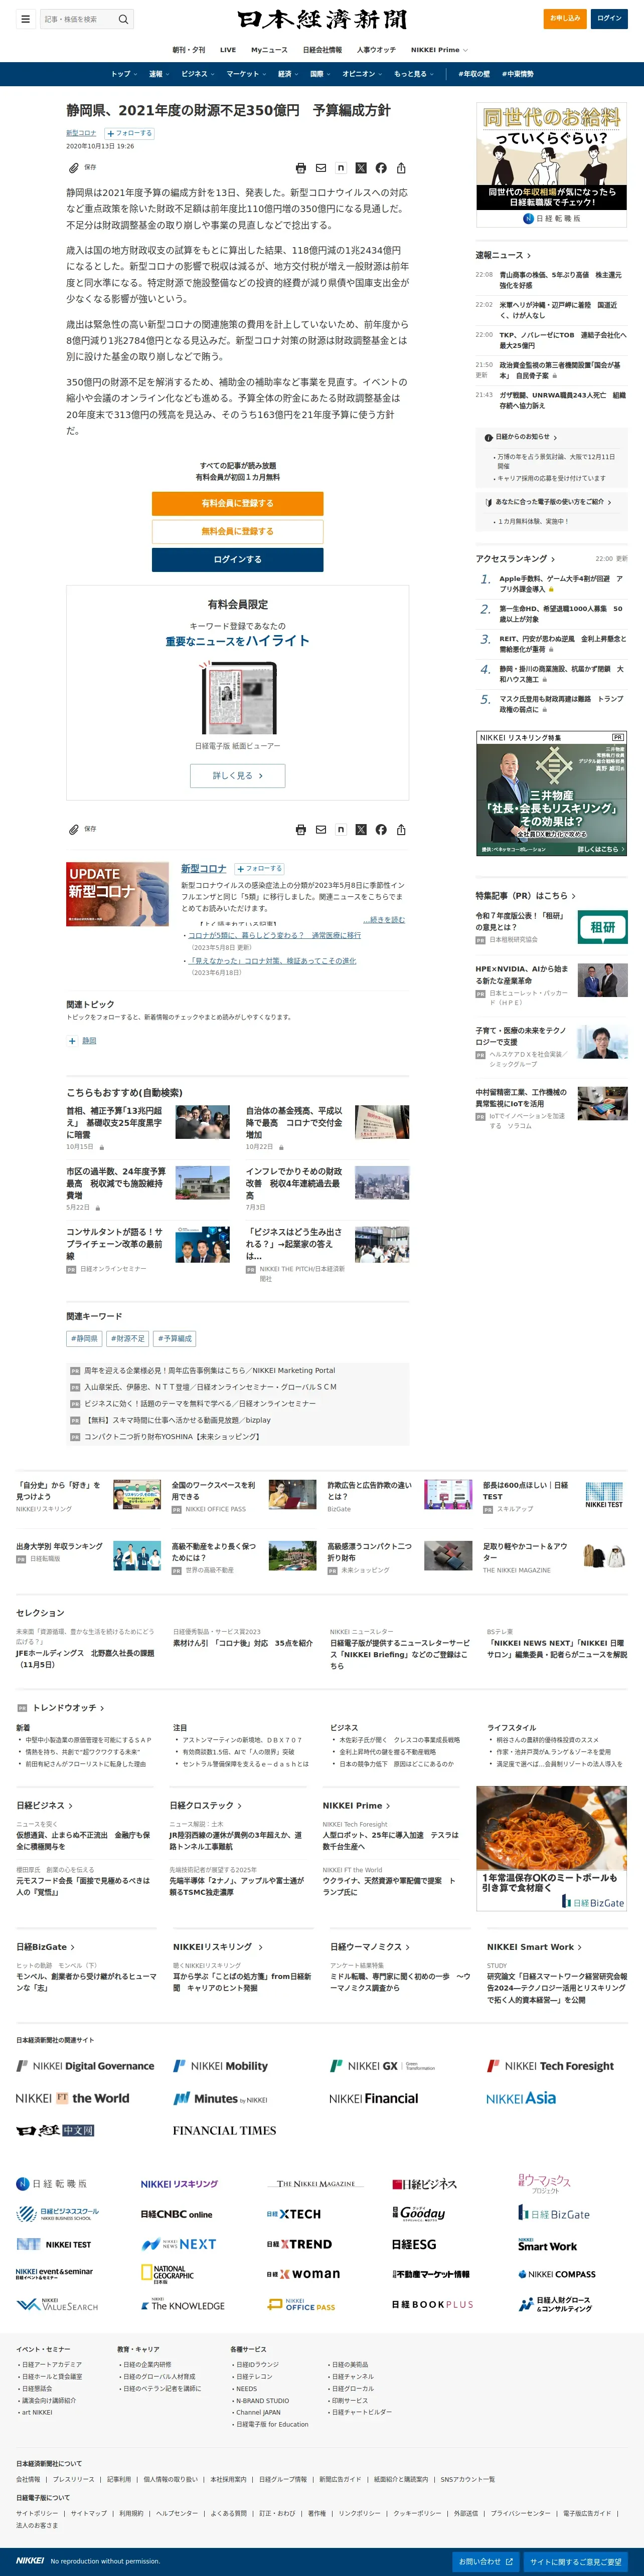Click 有料会員に登録する button
This screenshot has height=2576, width=644.
(237, 504)
